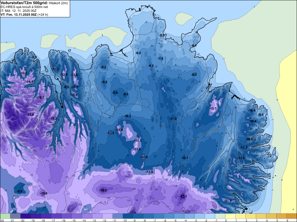Select the legend swatch labeled -10

click(x=128, y=216)
